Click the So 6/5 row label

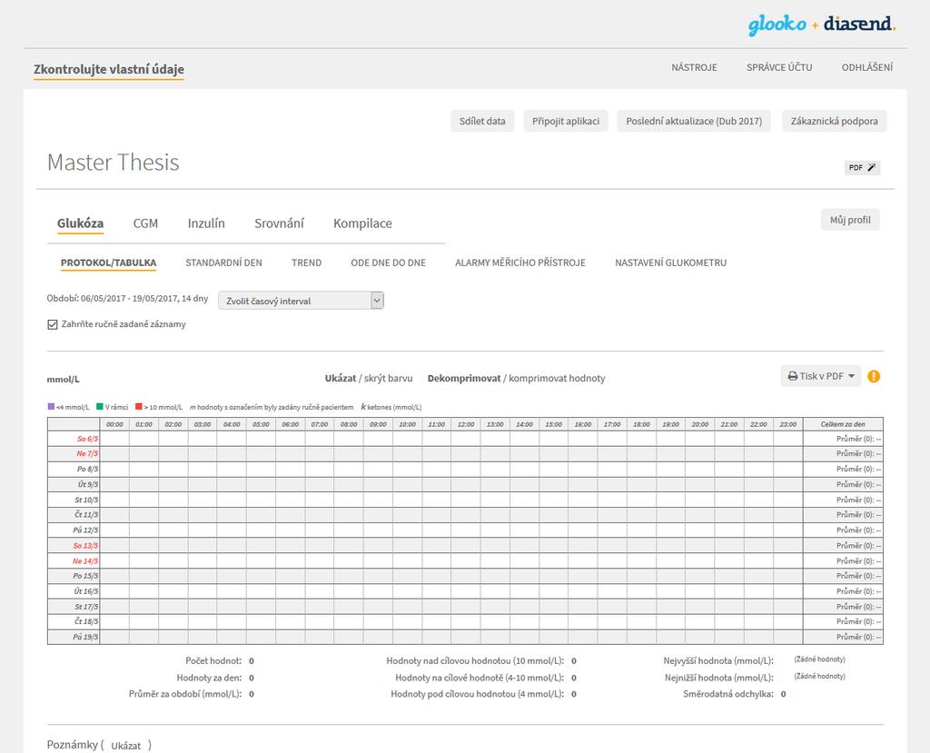click(88, 439)
